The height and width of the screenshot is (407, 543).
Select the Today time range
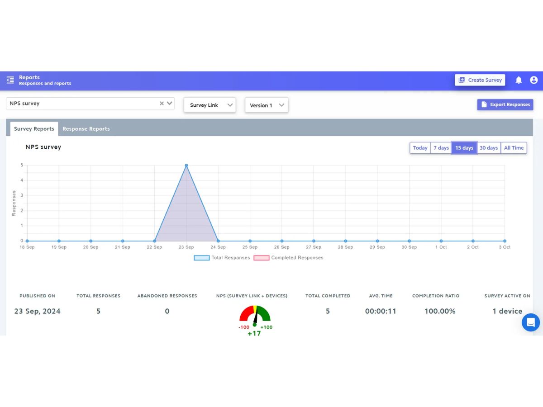[x=420, y=148]
